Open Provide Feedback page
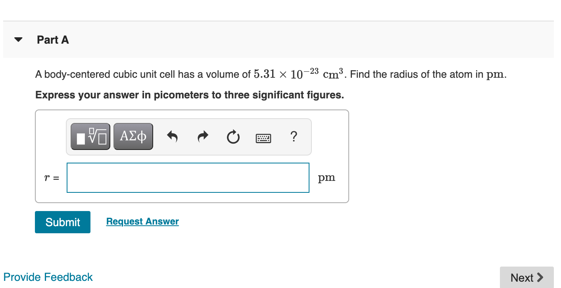This screenshot has height=288, width=561. click(48, 277)
